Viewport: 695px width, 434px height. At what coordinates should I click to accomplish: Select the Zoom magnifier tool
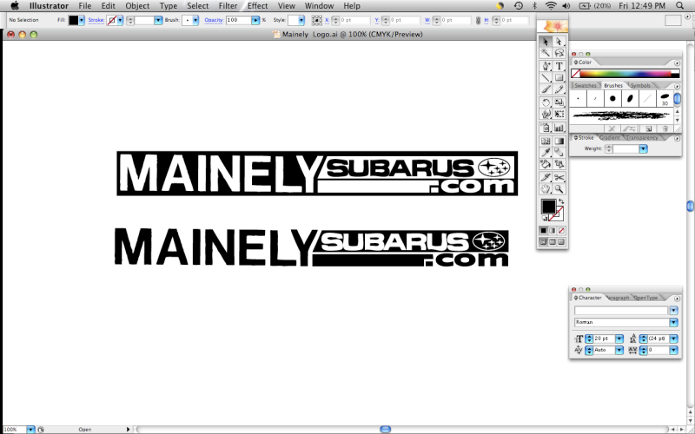tap(559, 189)
